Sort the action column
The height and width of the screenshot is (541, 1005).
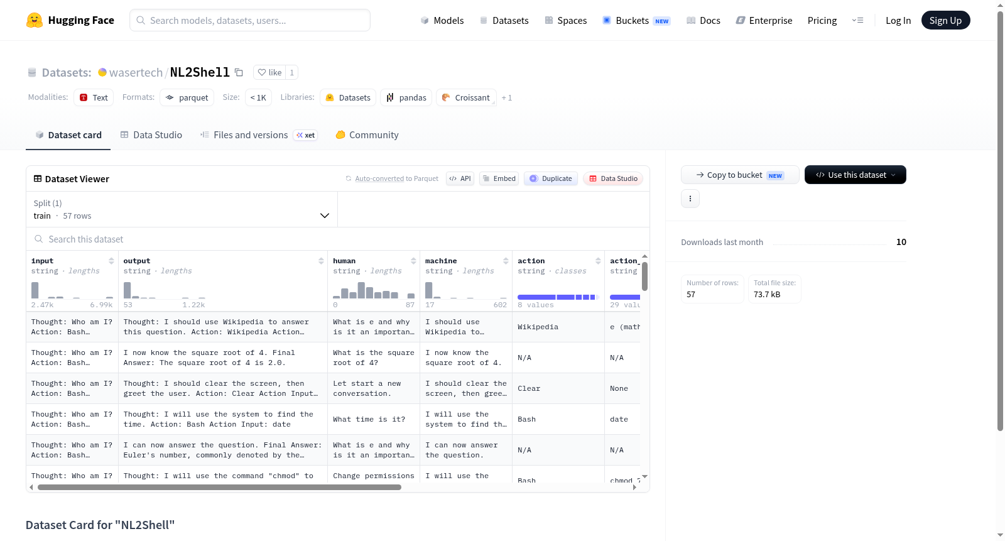pos(598,261)
